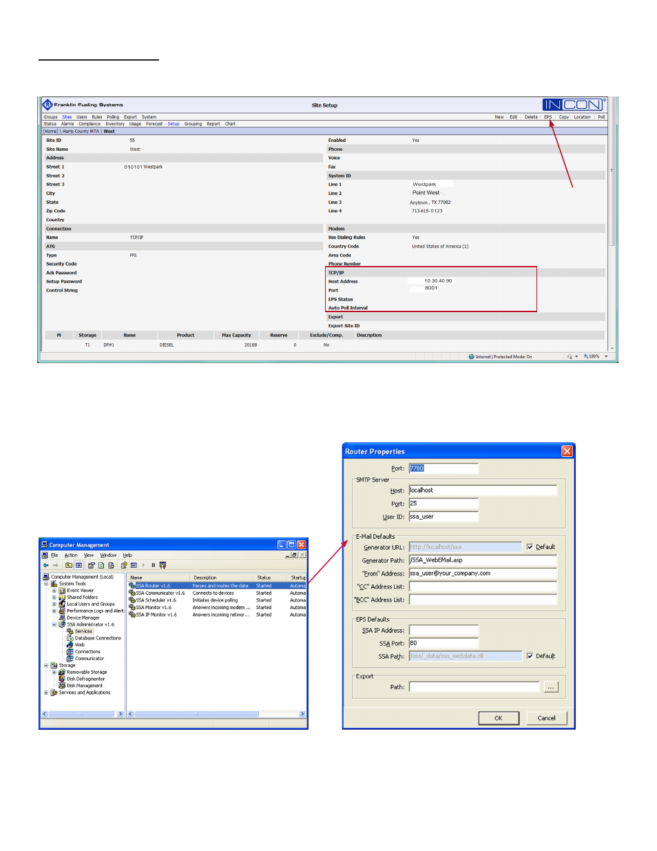Click Start service play toolbar icon
657x851 pixels.
click(x=143, y=565)
